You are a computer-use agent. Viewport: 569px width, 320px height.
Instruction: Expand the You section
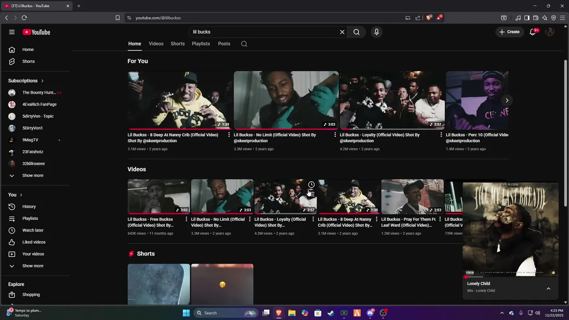15,195
